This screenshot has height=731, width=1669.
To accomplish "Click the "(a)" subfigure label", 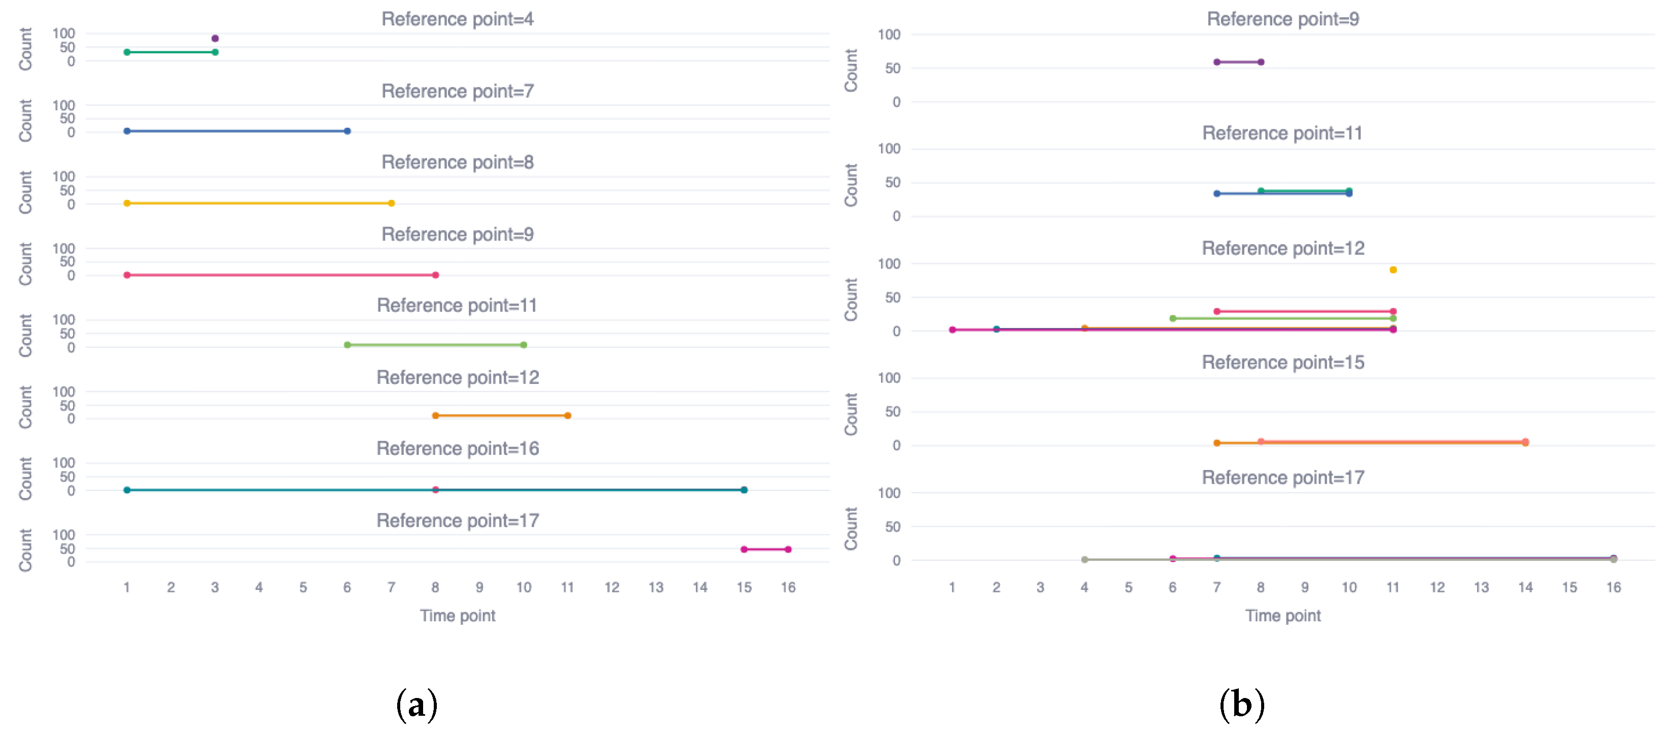I will tap(416, 705).
